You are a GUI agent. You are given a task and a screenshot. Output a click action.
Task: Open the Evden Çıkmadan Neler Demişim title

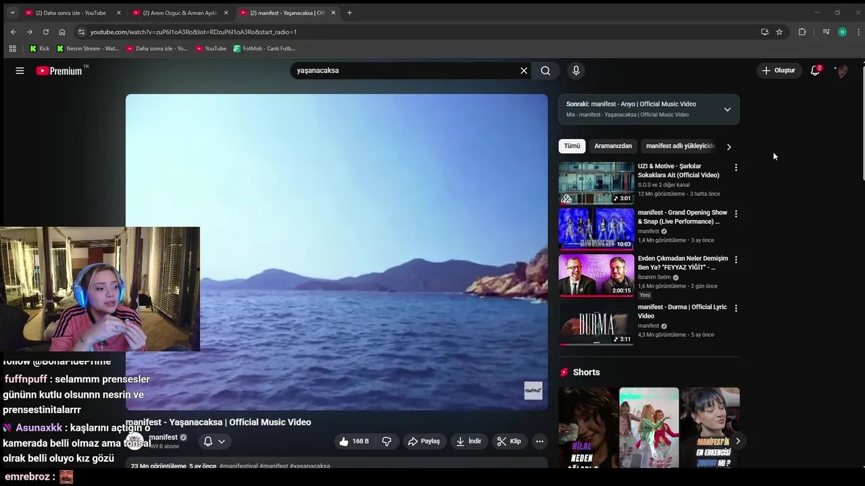point(683,263)
